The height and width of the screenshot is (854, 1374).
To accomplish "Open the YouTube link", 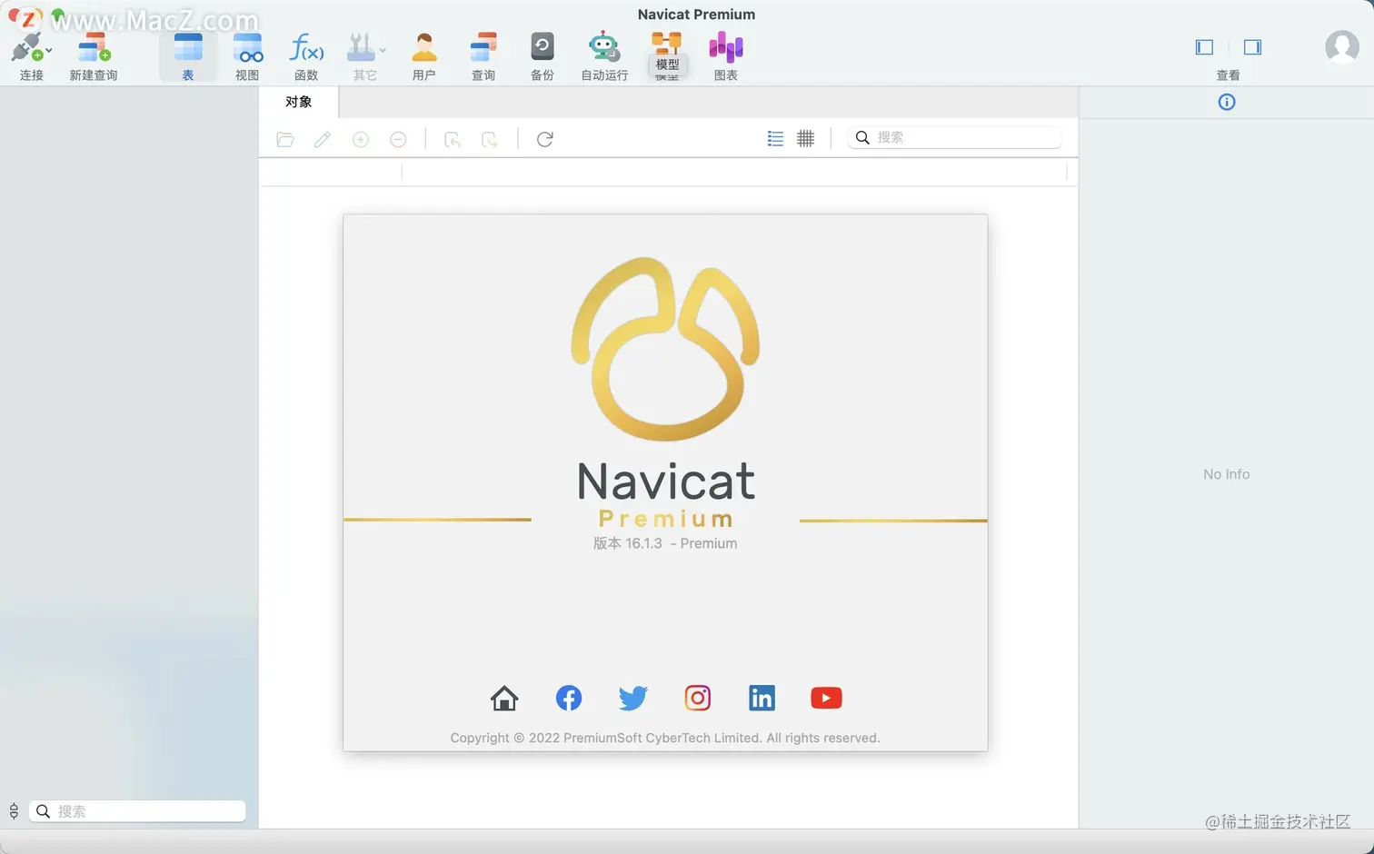I will 826,698.
